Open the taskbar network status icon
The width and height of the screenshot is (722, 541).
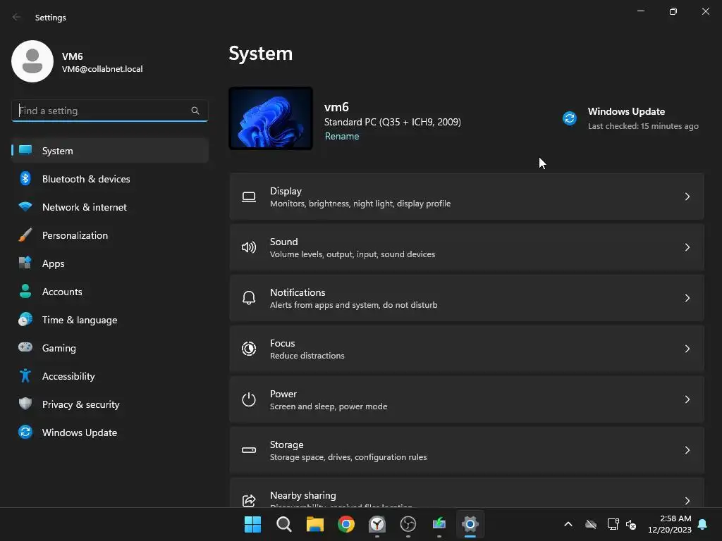613,524
